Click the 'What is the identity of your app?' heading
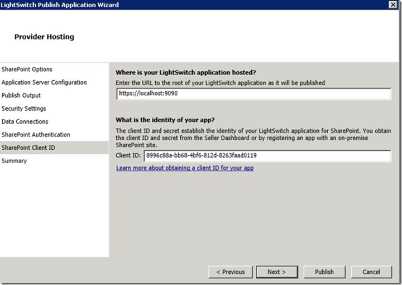Screen dimensions: 402x285 pos(165,120)
